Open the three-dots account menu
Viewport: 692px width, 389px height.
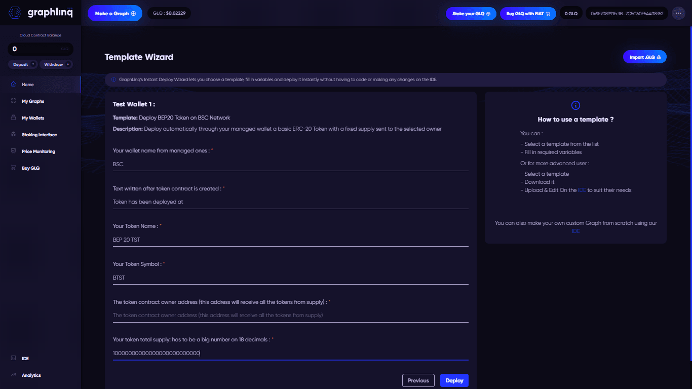(x=678, y=14)
